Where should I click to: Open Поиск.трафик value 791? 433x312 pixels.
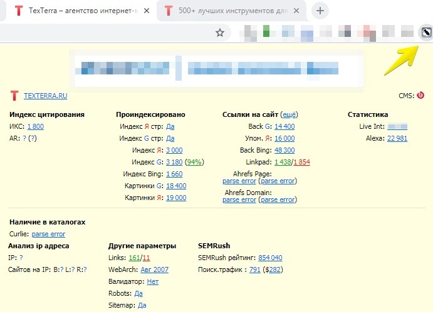254,269
